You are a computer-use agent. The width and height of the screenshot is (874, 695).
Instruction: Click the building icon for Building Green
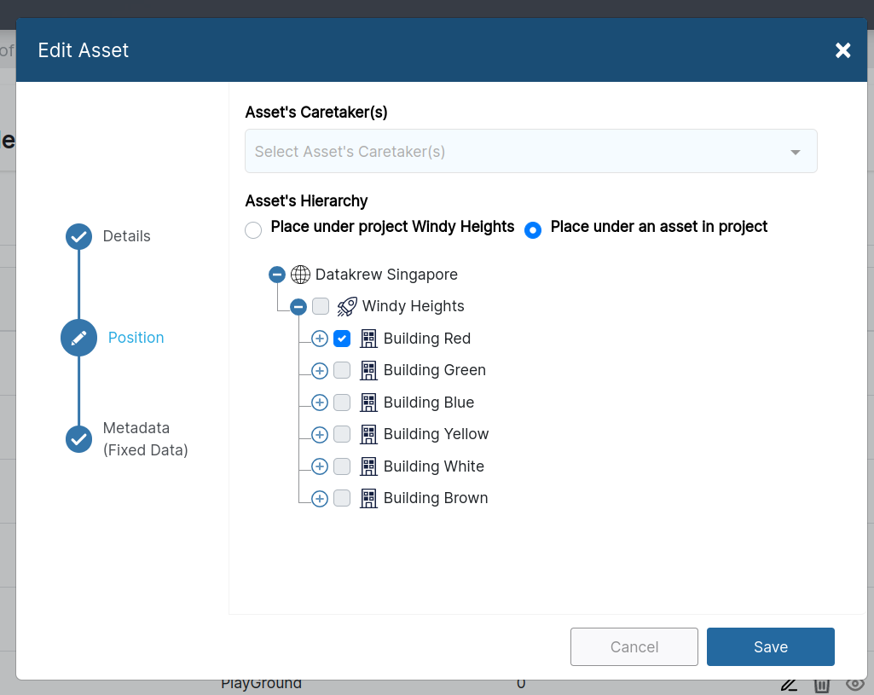point(368,370)
